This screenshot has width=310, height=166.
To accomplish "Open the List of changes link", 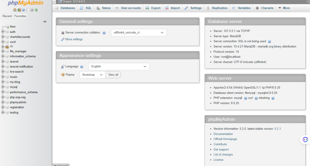I will (x=223, y=154).
